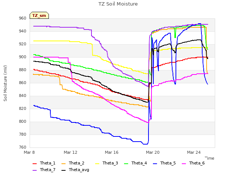
Task: Click the Theta_3 yellow legend swatch
Action: [x=97, y=164]
